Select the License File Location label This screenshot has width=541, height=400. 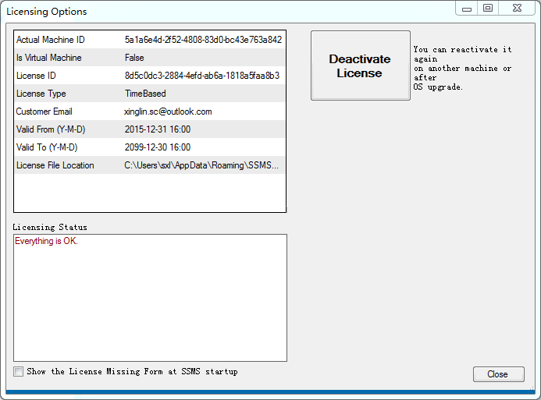pos(55,165)
